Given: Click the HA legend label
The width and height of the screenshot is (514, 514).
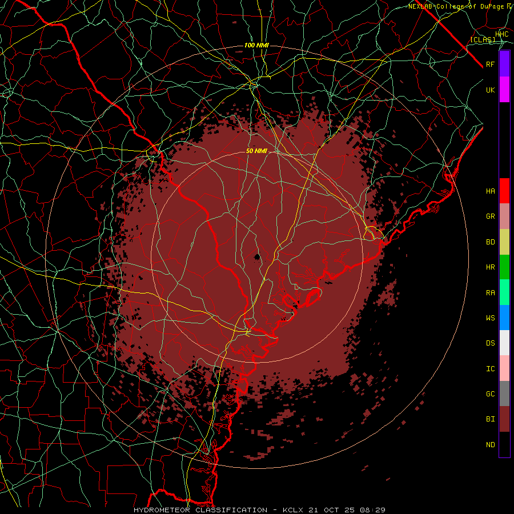Looking at the screenshot, I should [x=490, y=191].
